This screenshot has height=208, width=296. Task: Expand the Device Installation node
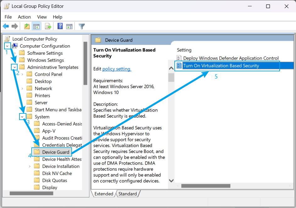30,166
